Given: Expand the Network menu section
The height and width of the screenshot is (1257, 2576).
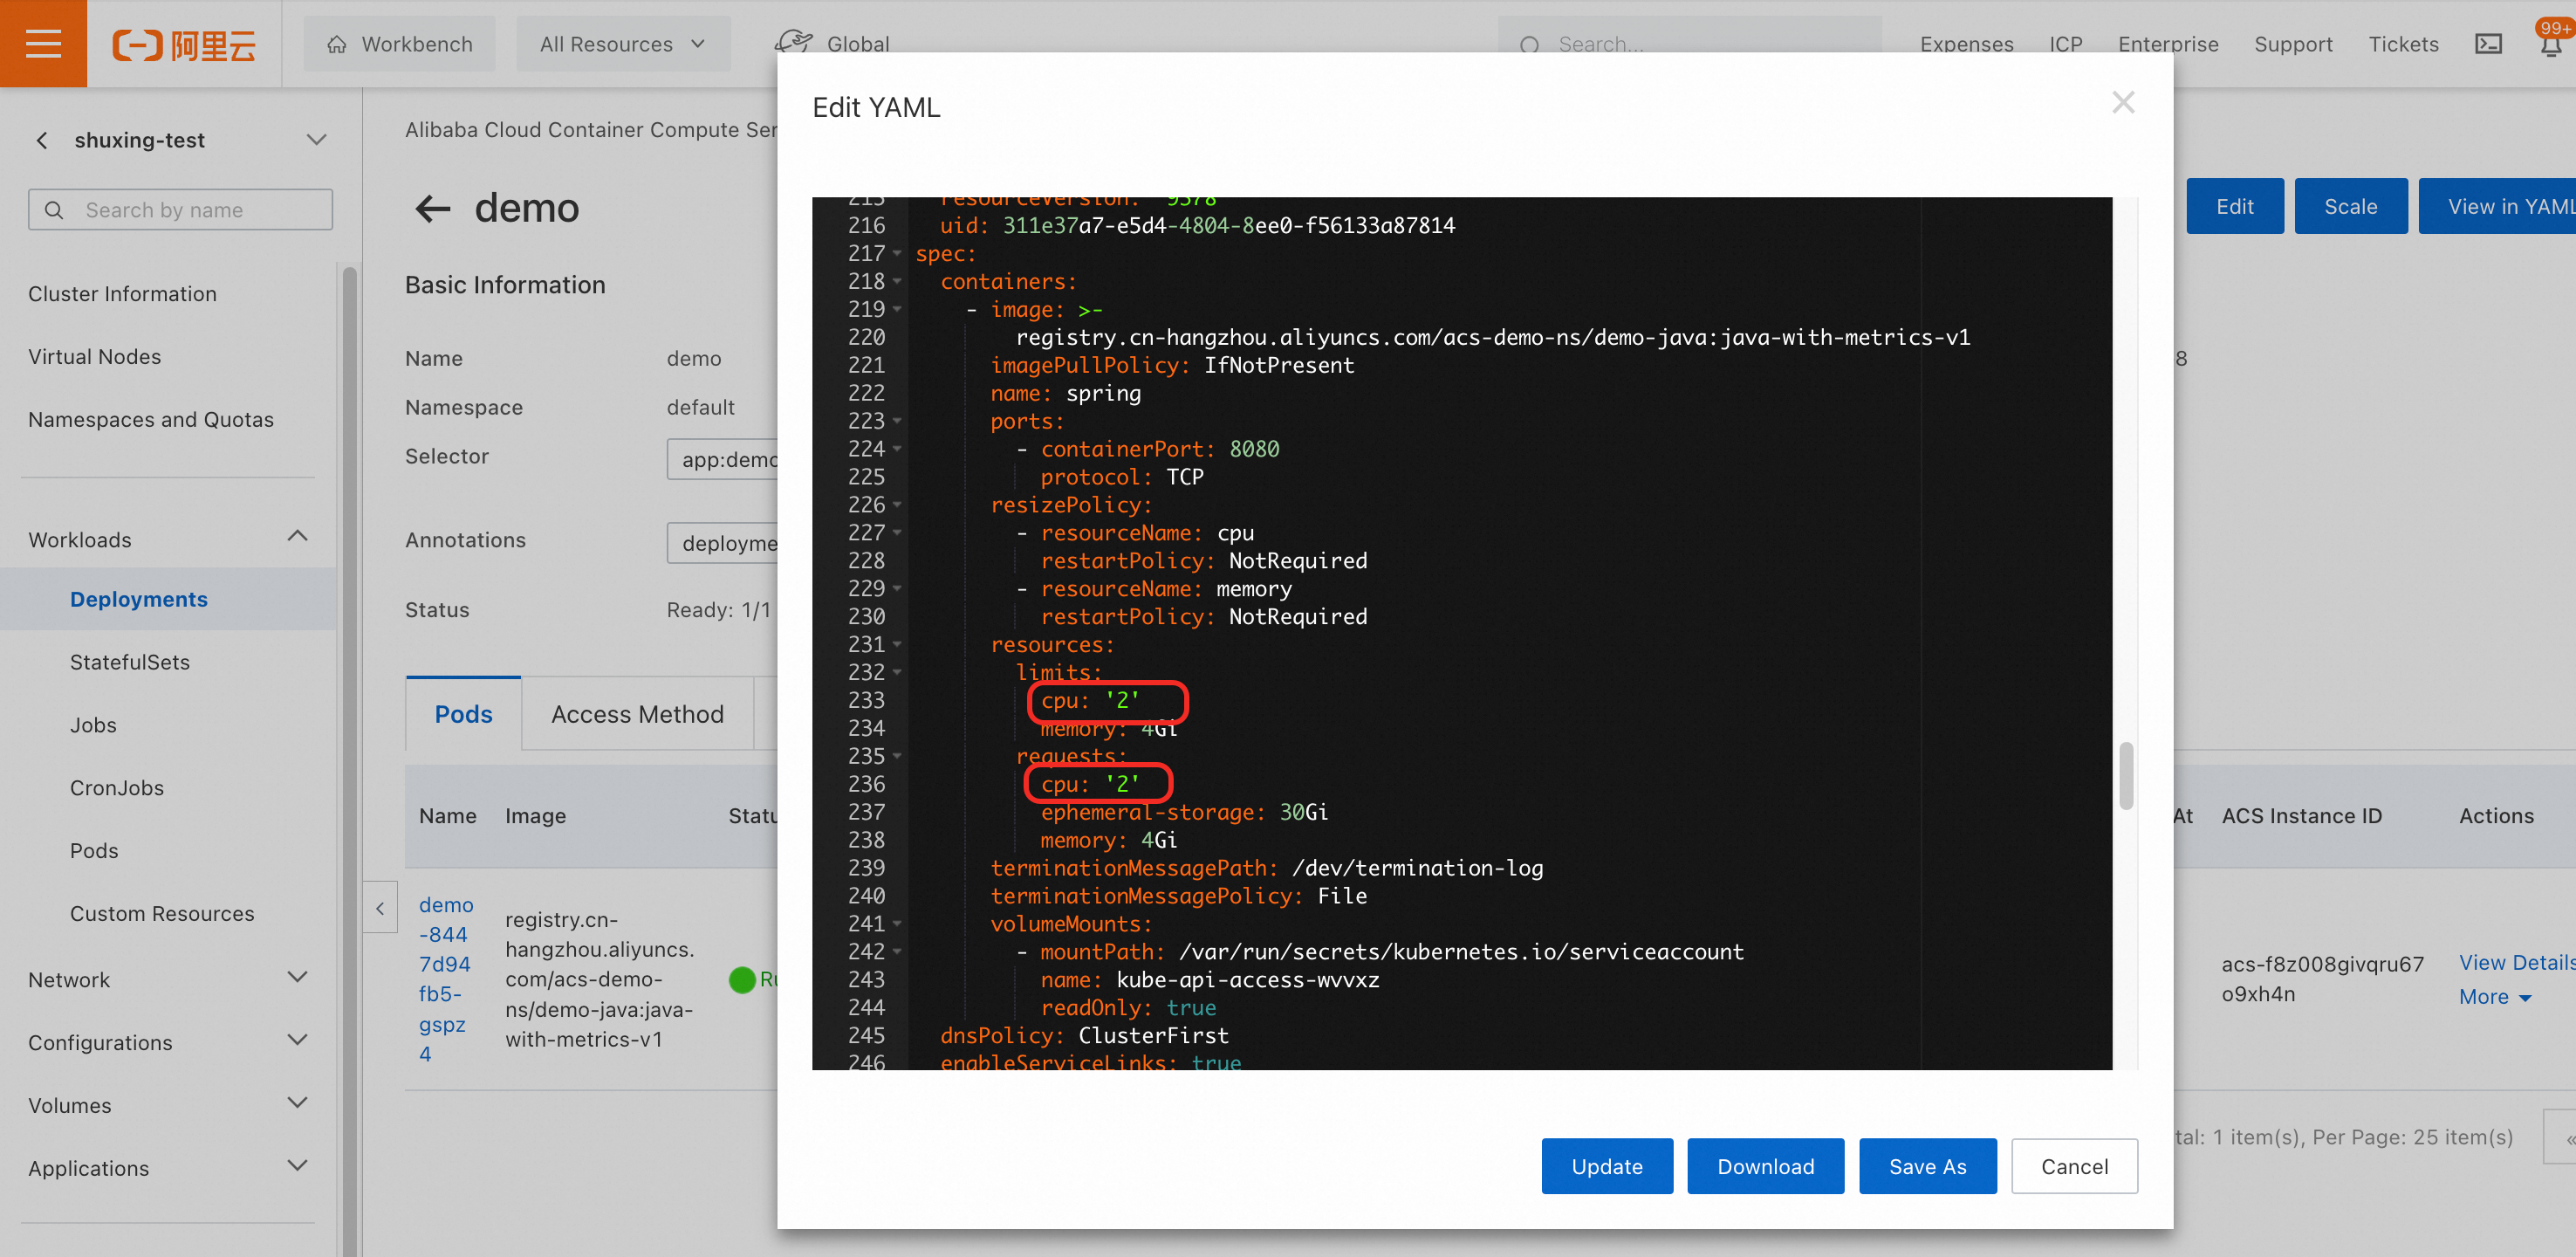Looking at the screenshot, I should tap(297, 978).
